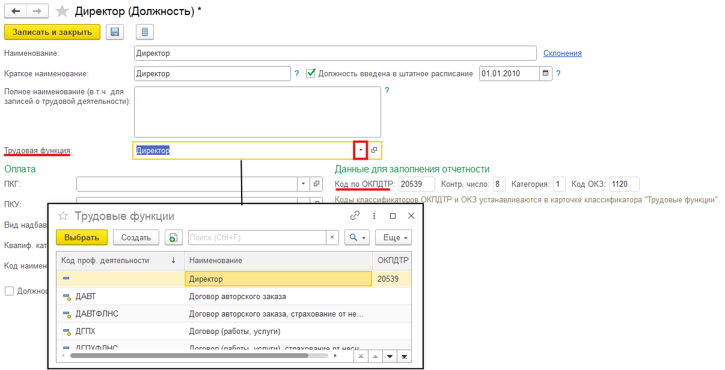Screen dimensions: 725x370
Task: Expand the Трудовая функция dropdown arrow
Action: (361, 150)
